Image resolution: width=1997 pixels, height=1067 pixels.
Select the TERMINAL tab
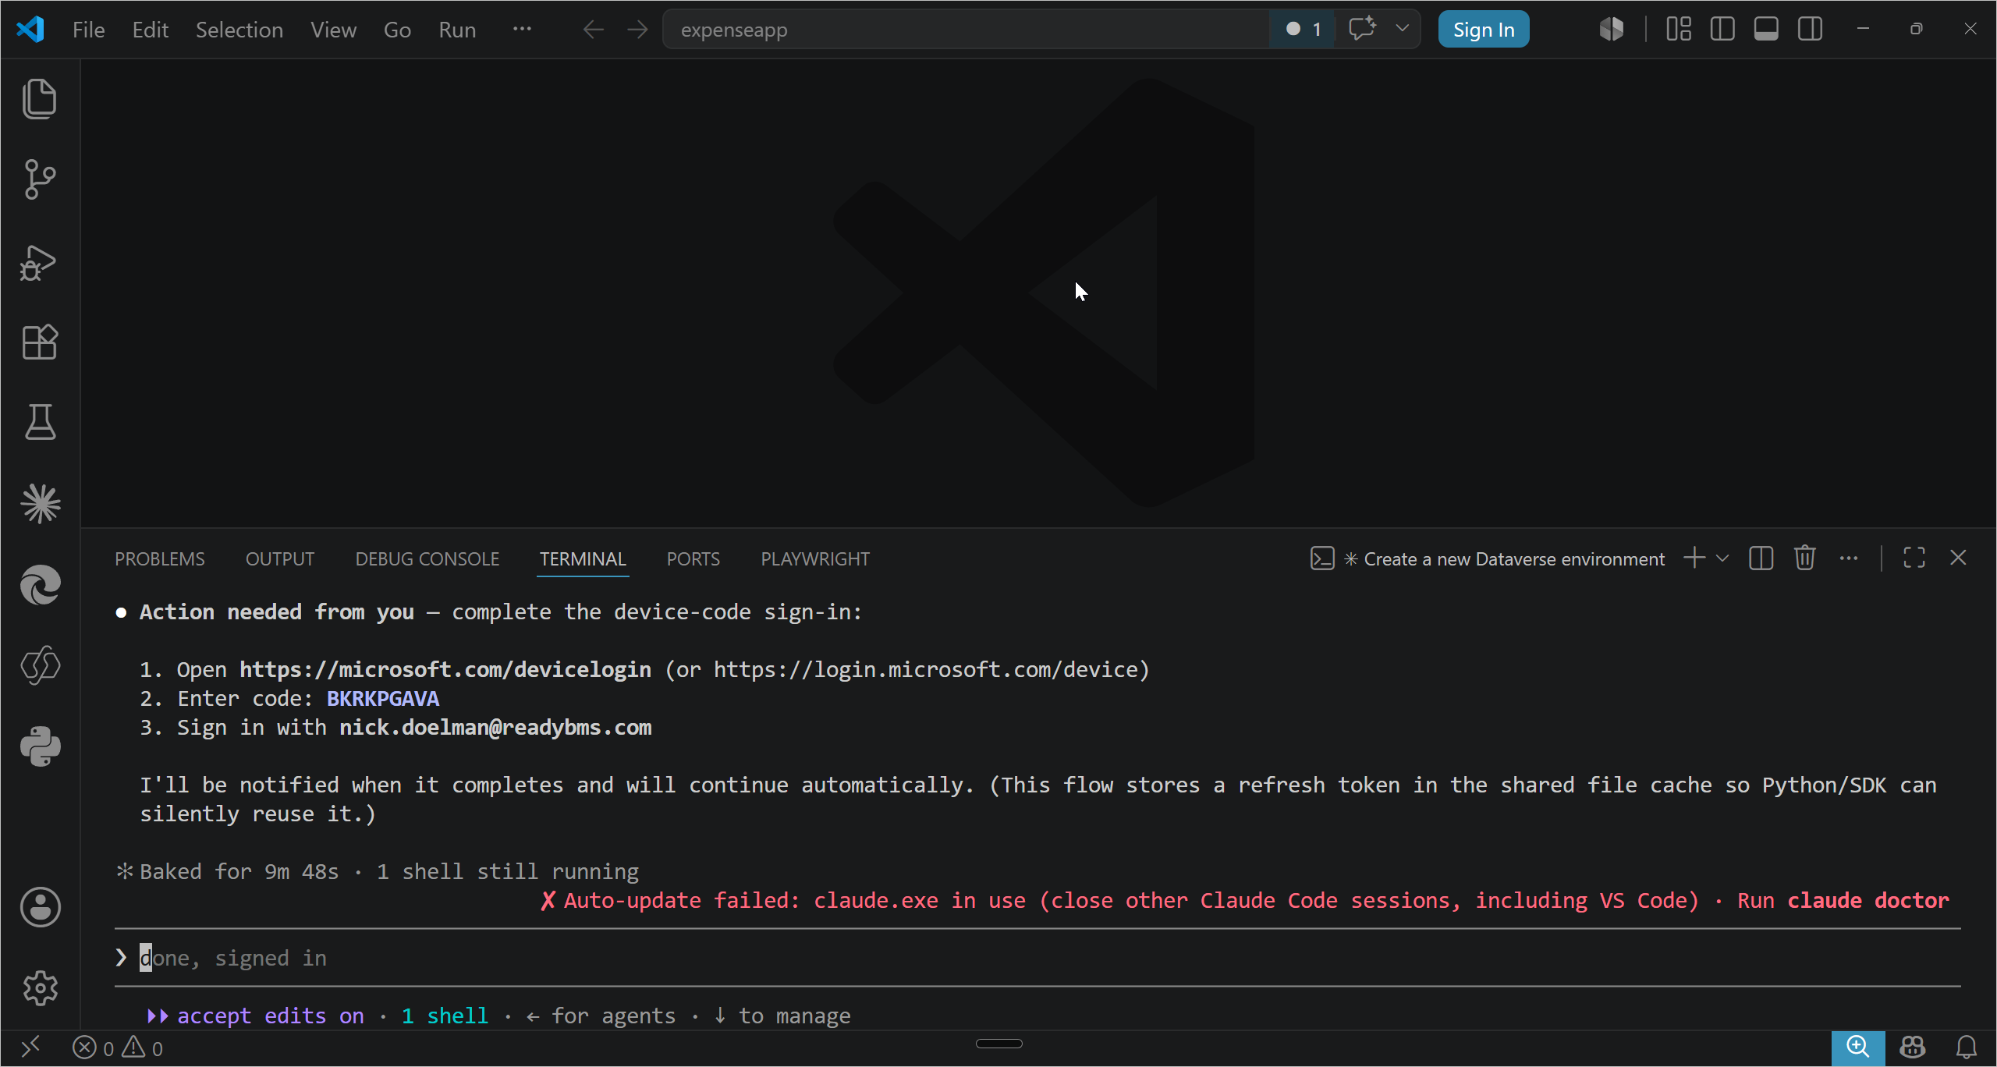point(583,559)
